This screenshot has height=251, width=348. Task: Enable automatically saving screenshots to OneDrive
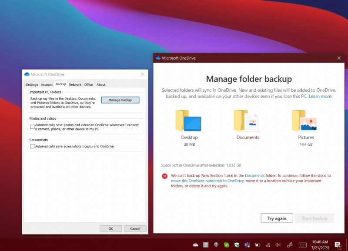click(33, 146)
